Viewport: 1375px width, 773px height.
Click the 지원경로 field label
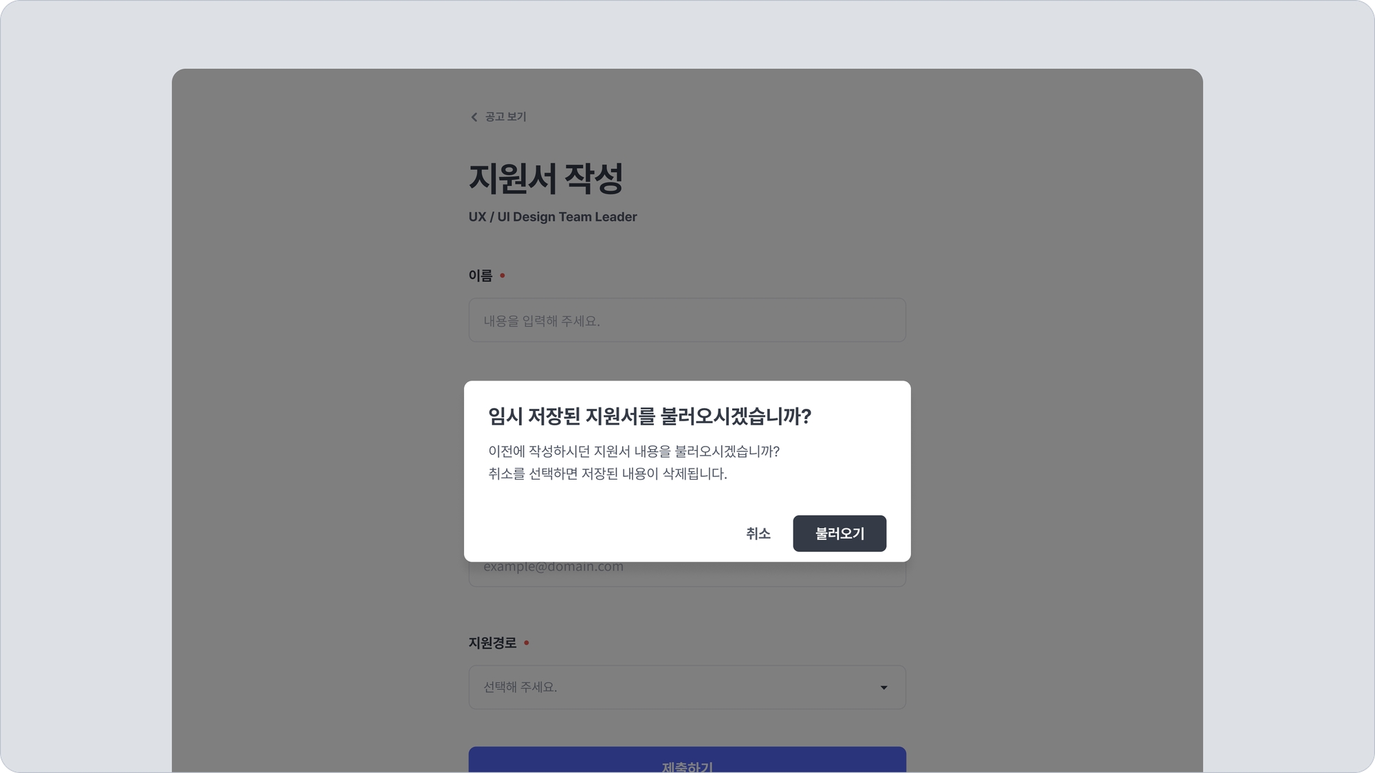[x=492, y=643]
